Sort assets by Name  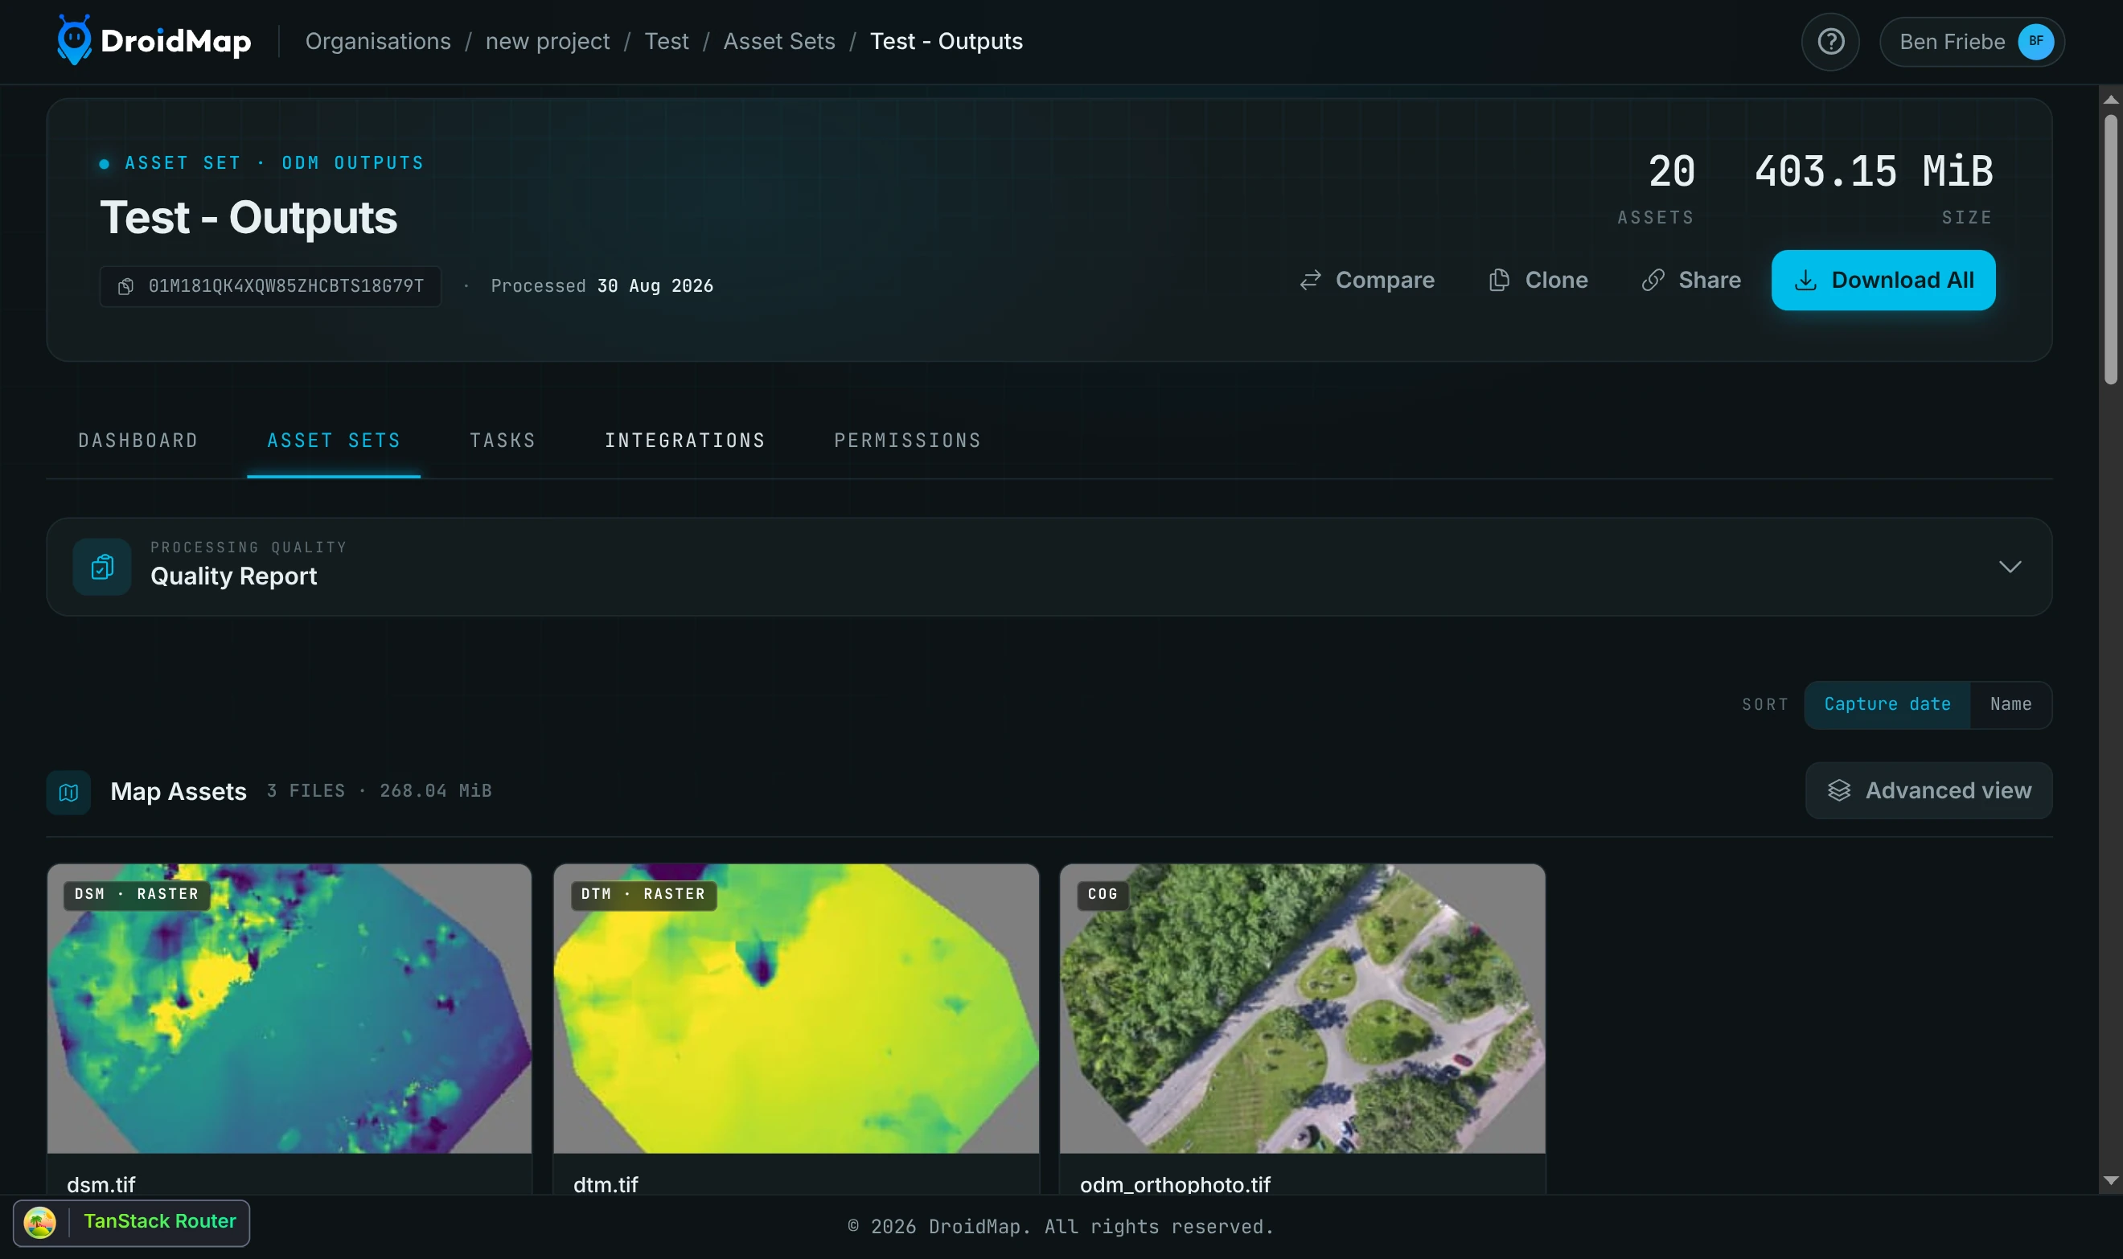click(2010, 704)
